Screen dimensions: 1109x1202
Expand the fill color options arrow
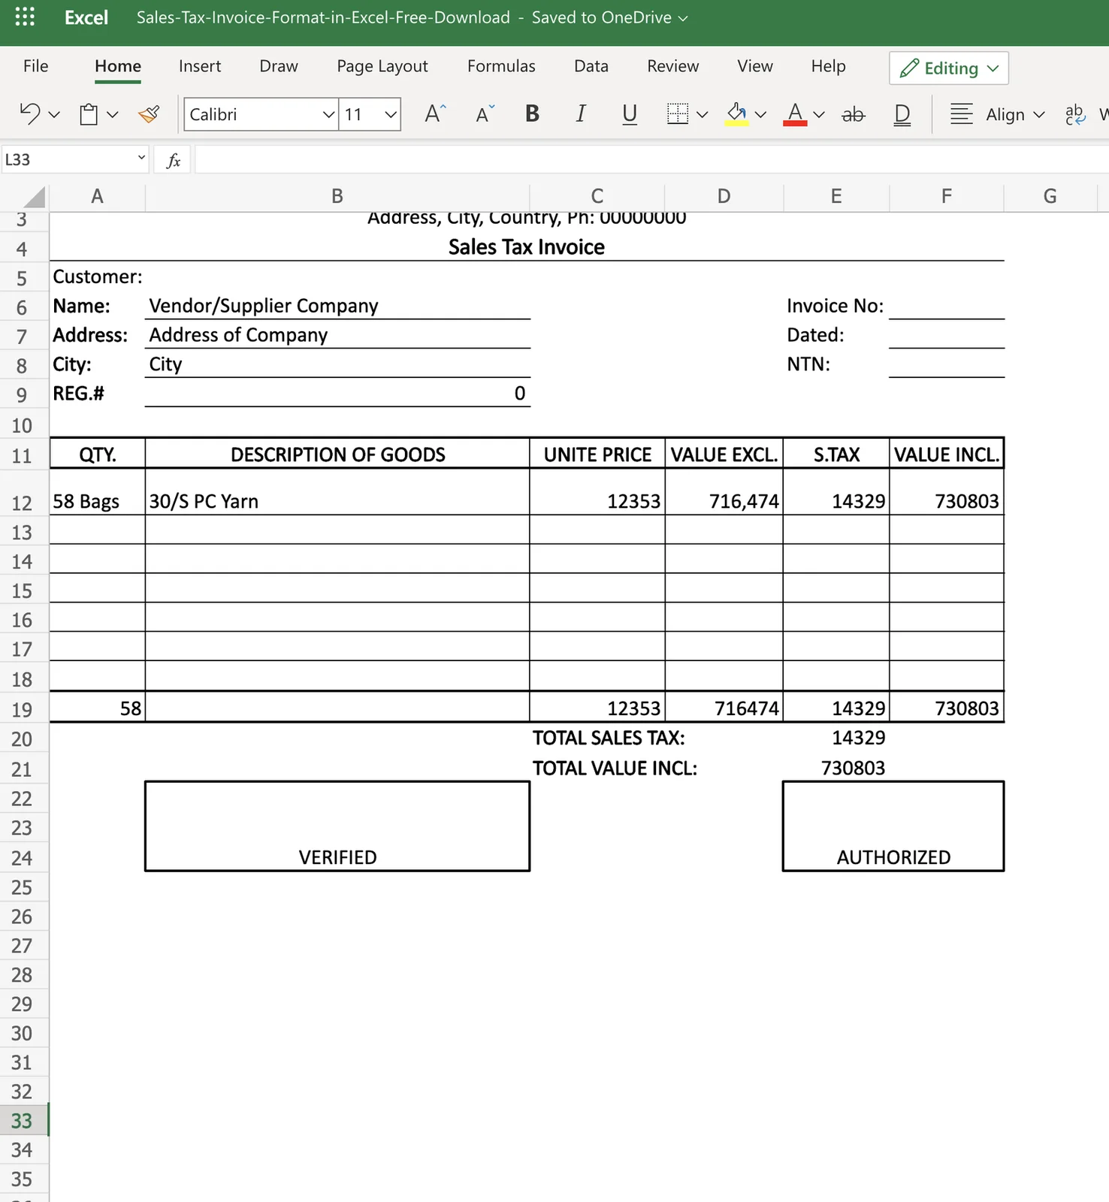761,115
